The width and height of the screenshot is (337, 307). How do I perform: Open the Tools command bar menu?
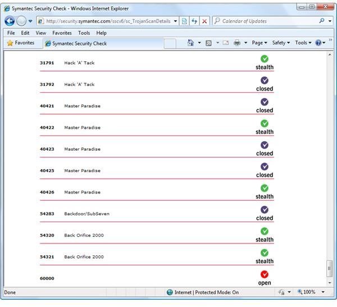point(303,43)
